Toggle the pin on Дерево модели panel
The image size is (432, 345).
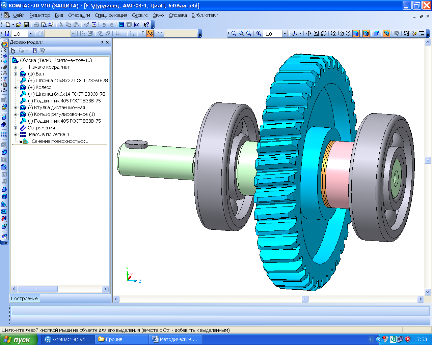[102, 42]
